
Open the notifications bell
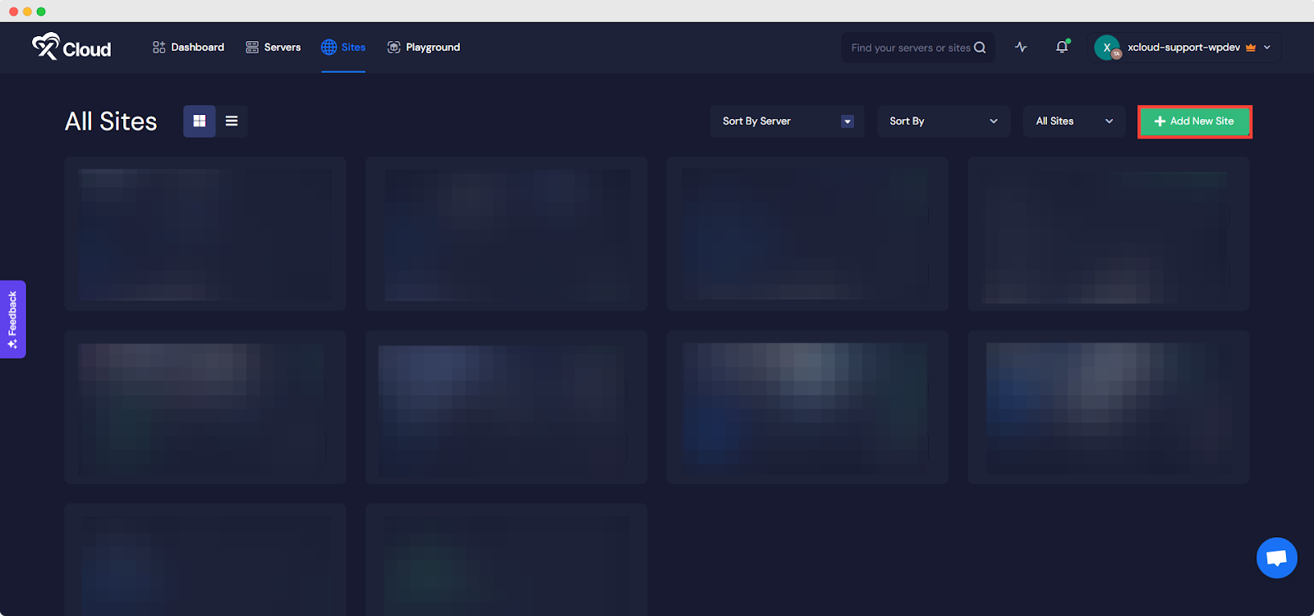coord(1062,47)
